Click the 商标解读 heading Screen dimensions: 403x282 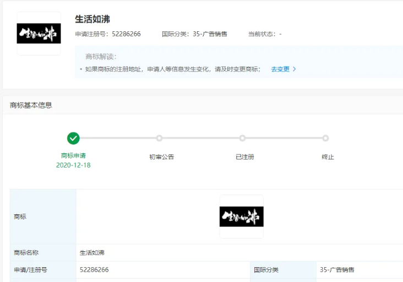(x=101, y=57)
